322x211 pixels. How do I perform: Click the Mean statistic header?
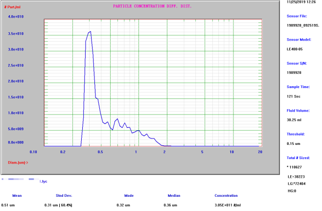coord(17,195)
